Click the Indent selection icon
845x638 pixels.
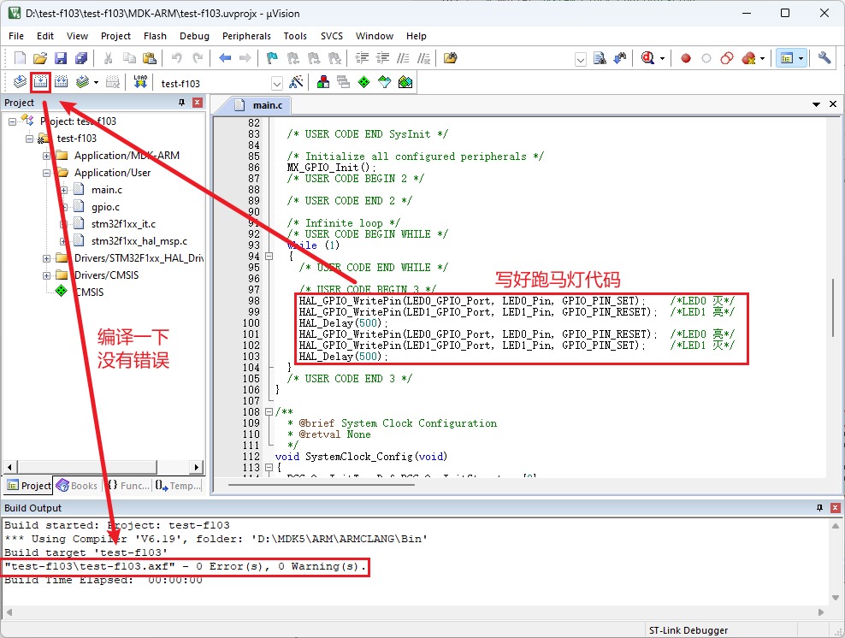pyautogui.click(x=362, y=58)
